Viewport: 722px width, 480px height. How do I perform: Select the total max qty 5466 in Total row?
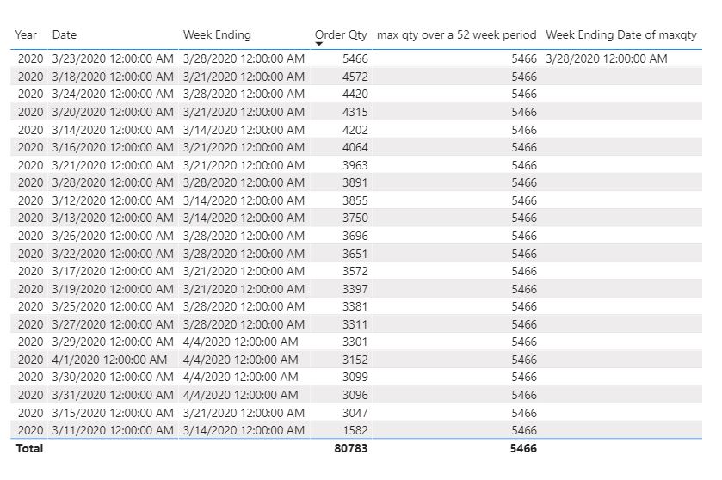click(523, 449)
